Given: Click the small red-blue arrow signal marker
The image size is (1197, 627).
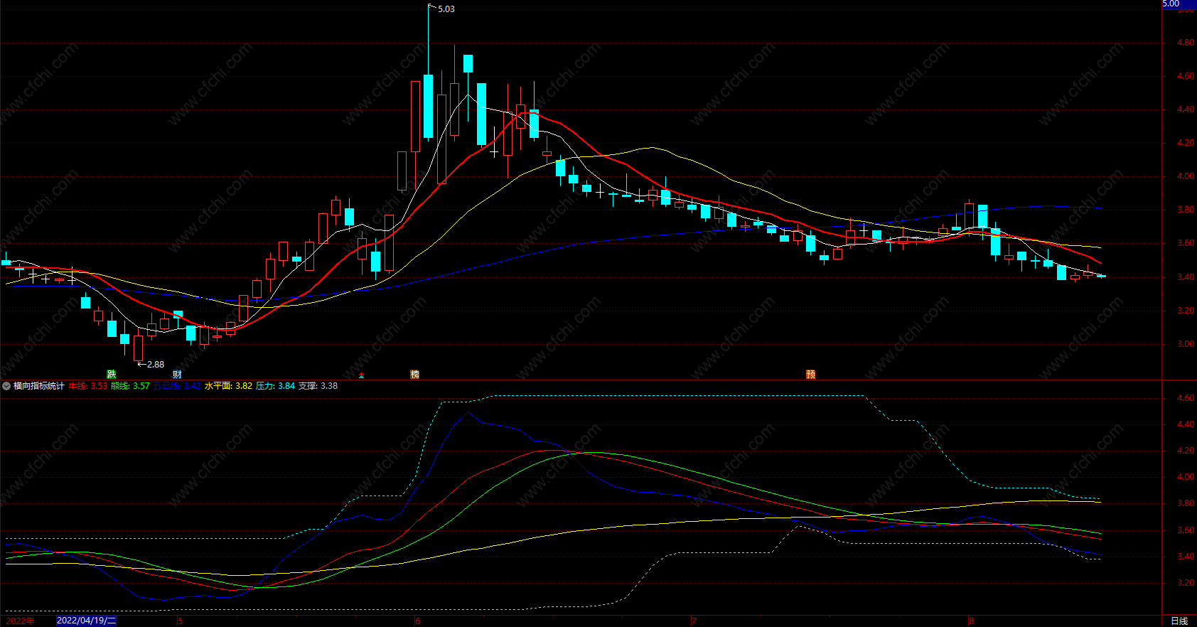Looking at the screenshot, I should 361,375.
